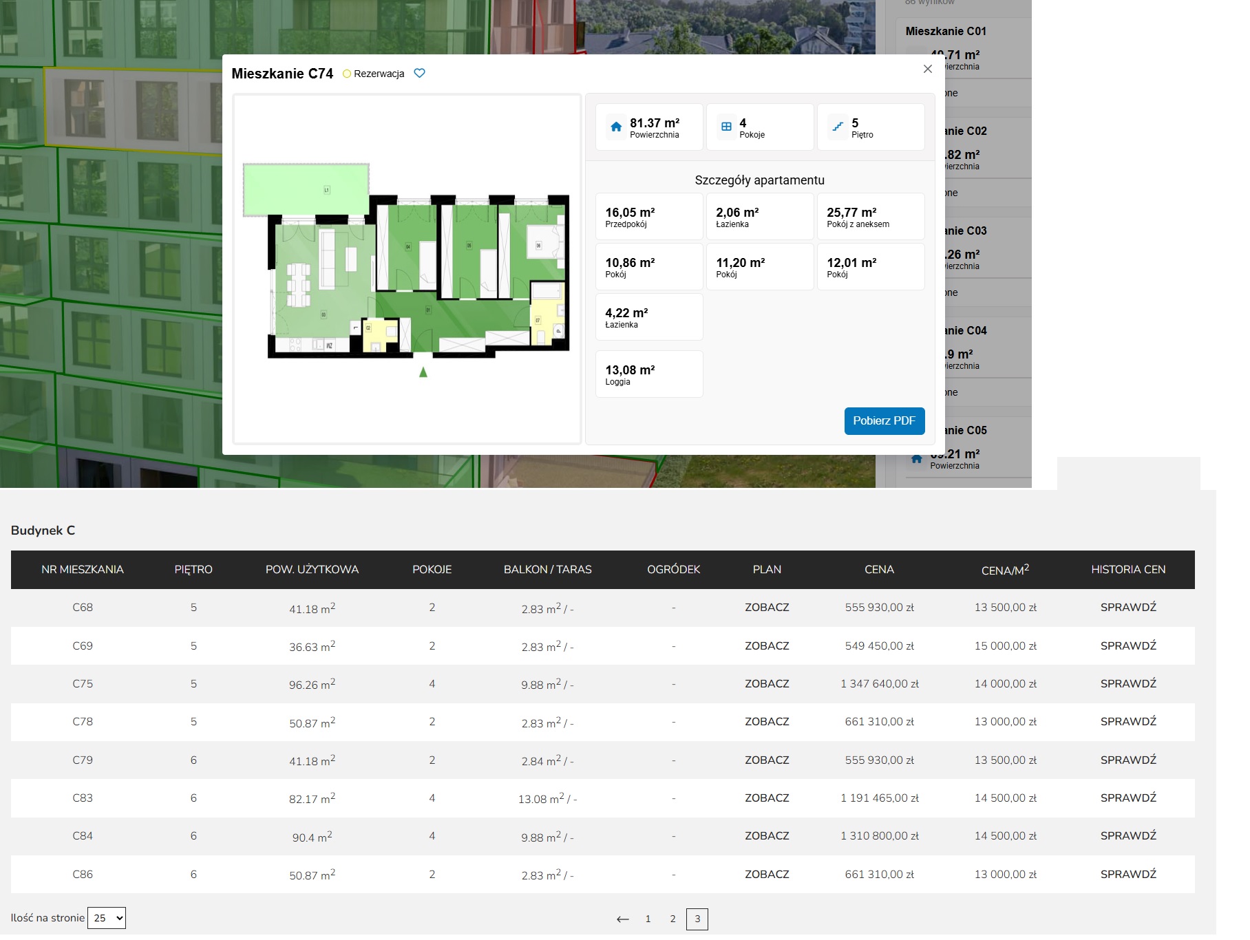
Task: Open ZOBACZ plan for apartment C83
Action: point(766,798)
